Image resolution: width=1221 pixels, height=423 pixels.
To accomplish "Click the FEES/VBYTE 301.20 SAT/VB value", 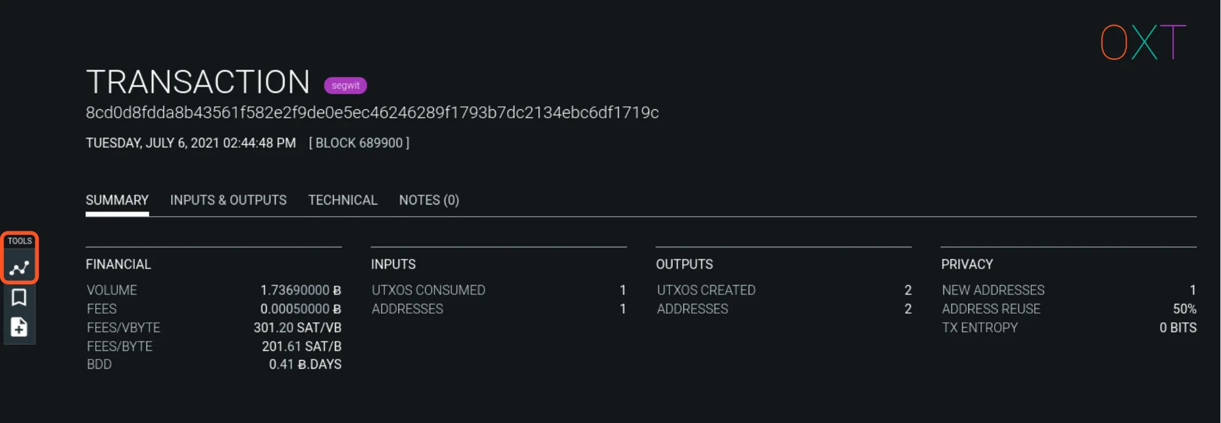I will click(297, 328).
